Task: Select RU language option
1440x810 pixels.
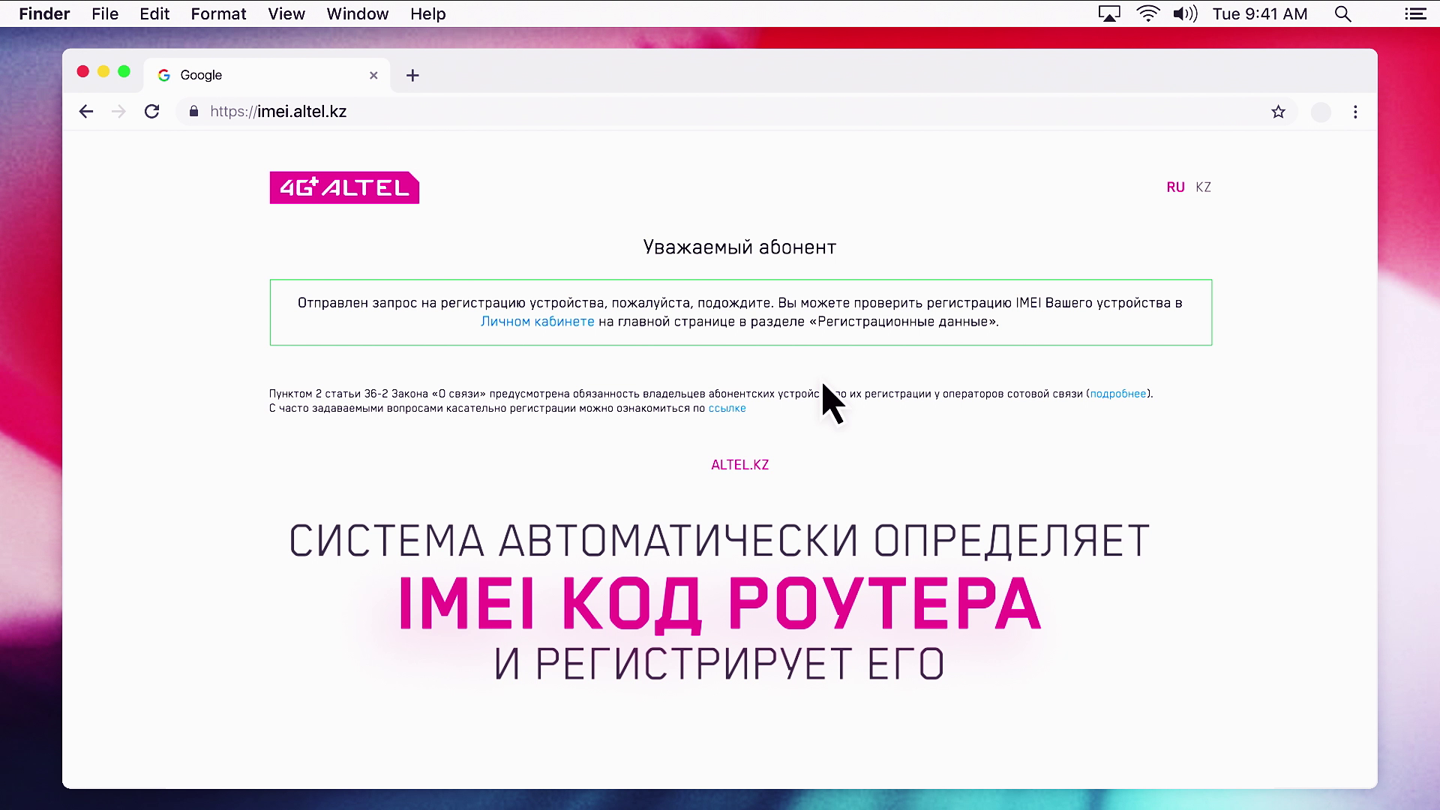Action: [1175, 187]
